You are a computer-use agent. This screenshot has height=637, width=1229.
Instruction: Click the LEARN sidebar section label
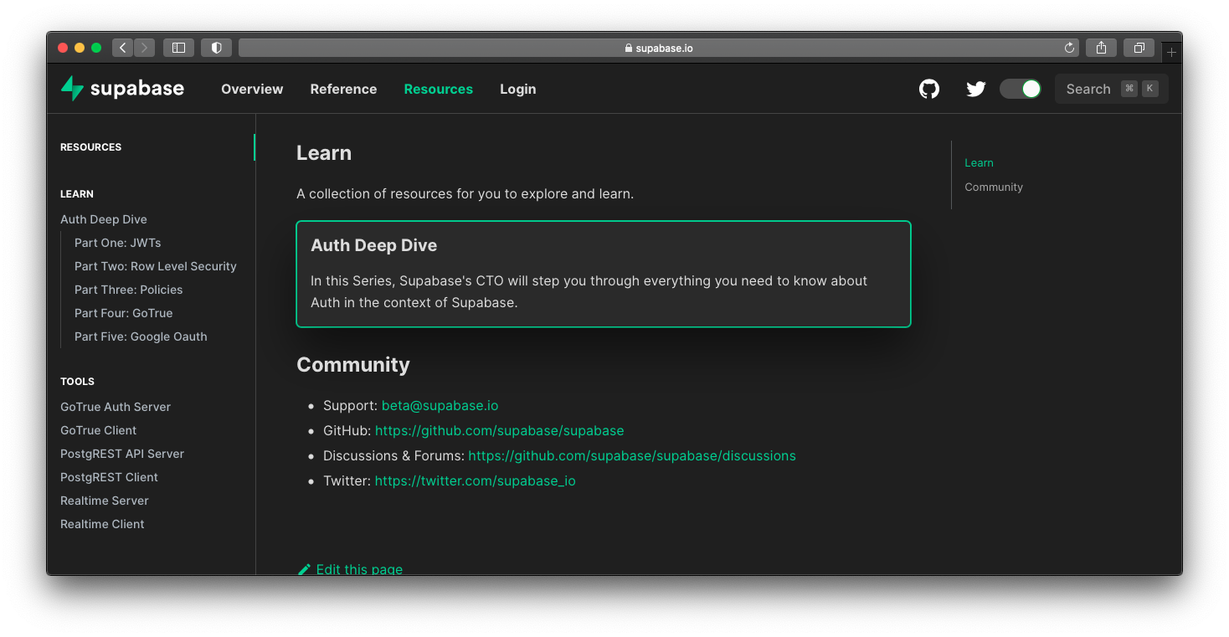pos(77,193)
